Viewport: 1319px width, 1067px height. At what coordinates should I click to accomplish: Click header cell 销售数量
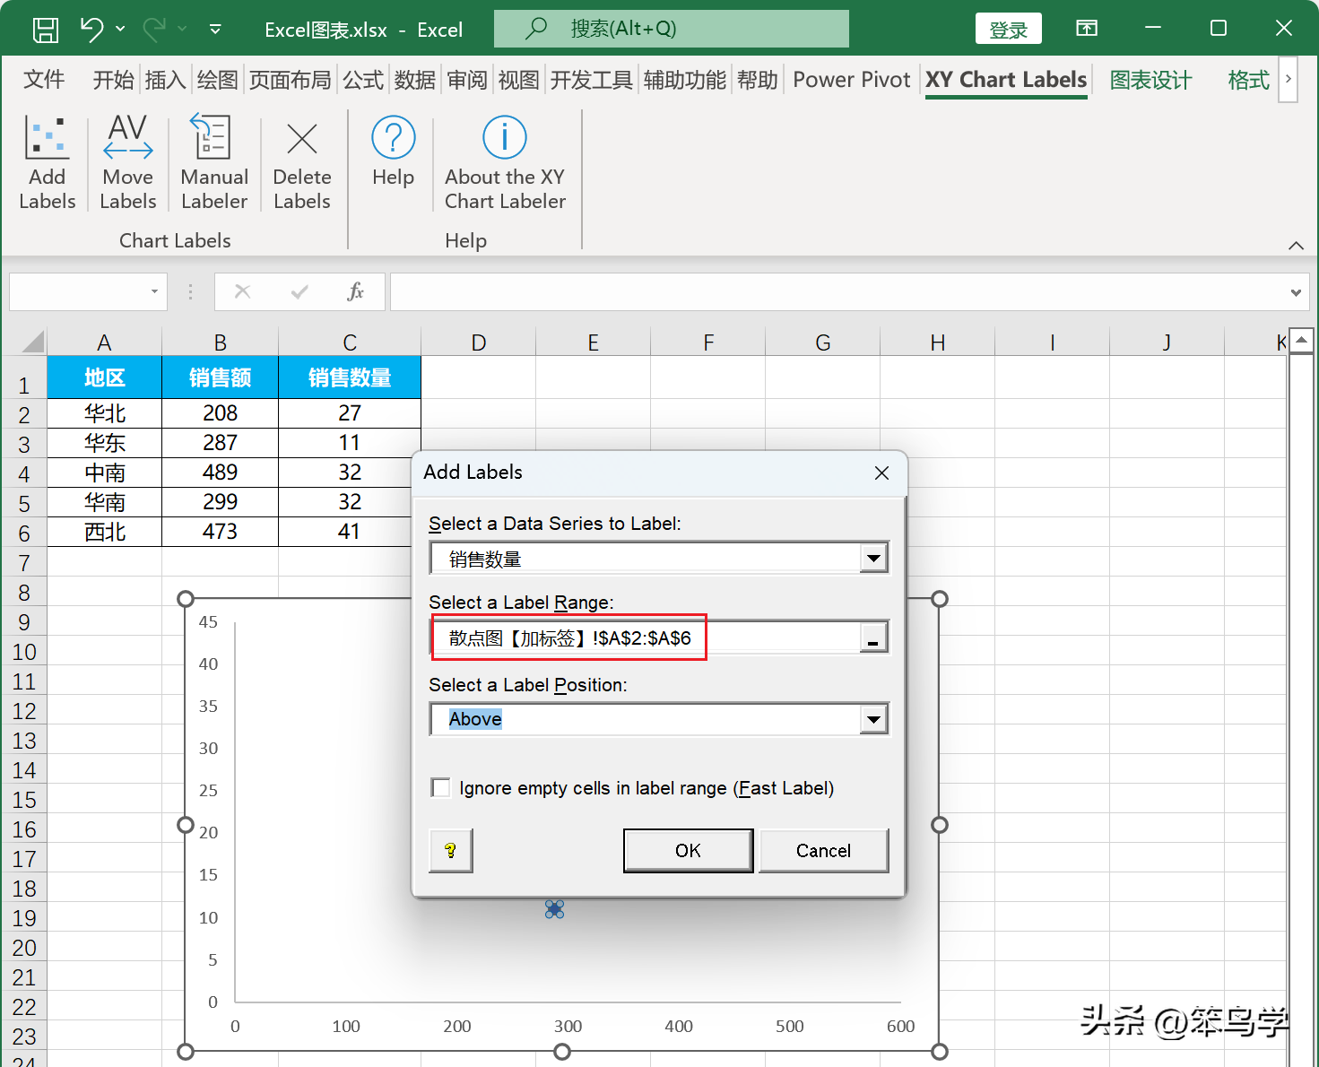[x=350, y=377]
